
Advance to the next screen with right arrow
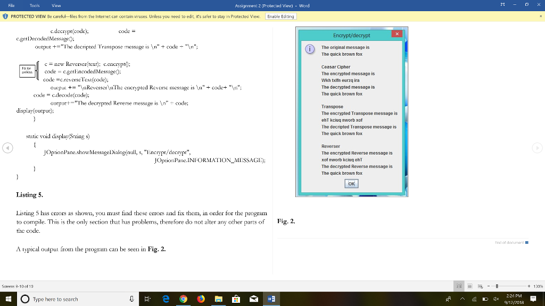click(538, 148)
